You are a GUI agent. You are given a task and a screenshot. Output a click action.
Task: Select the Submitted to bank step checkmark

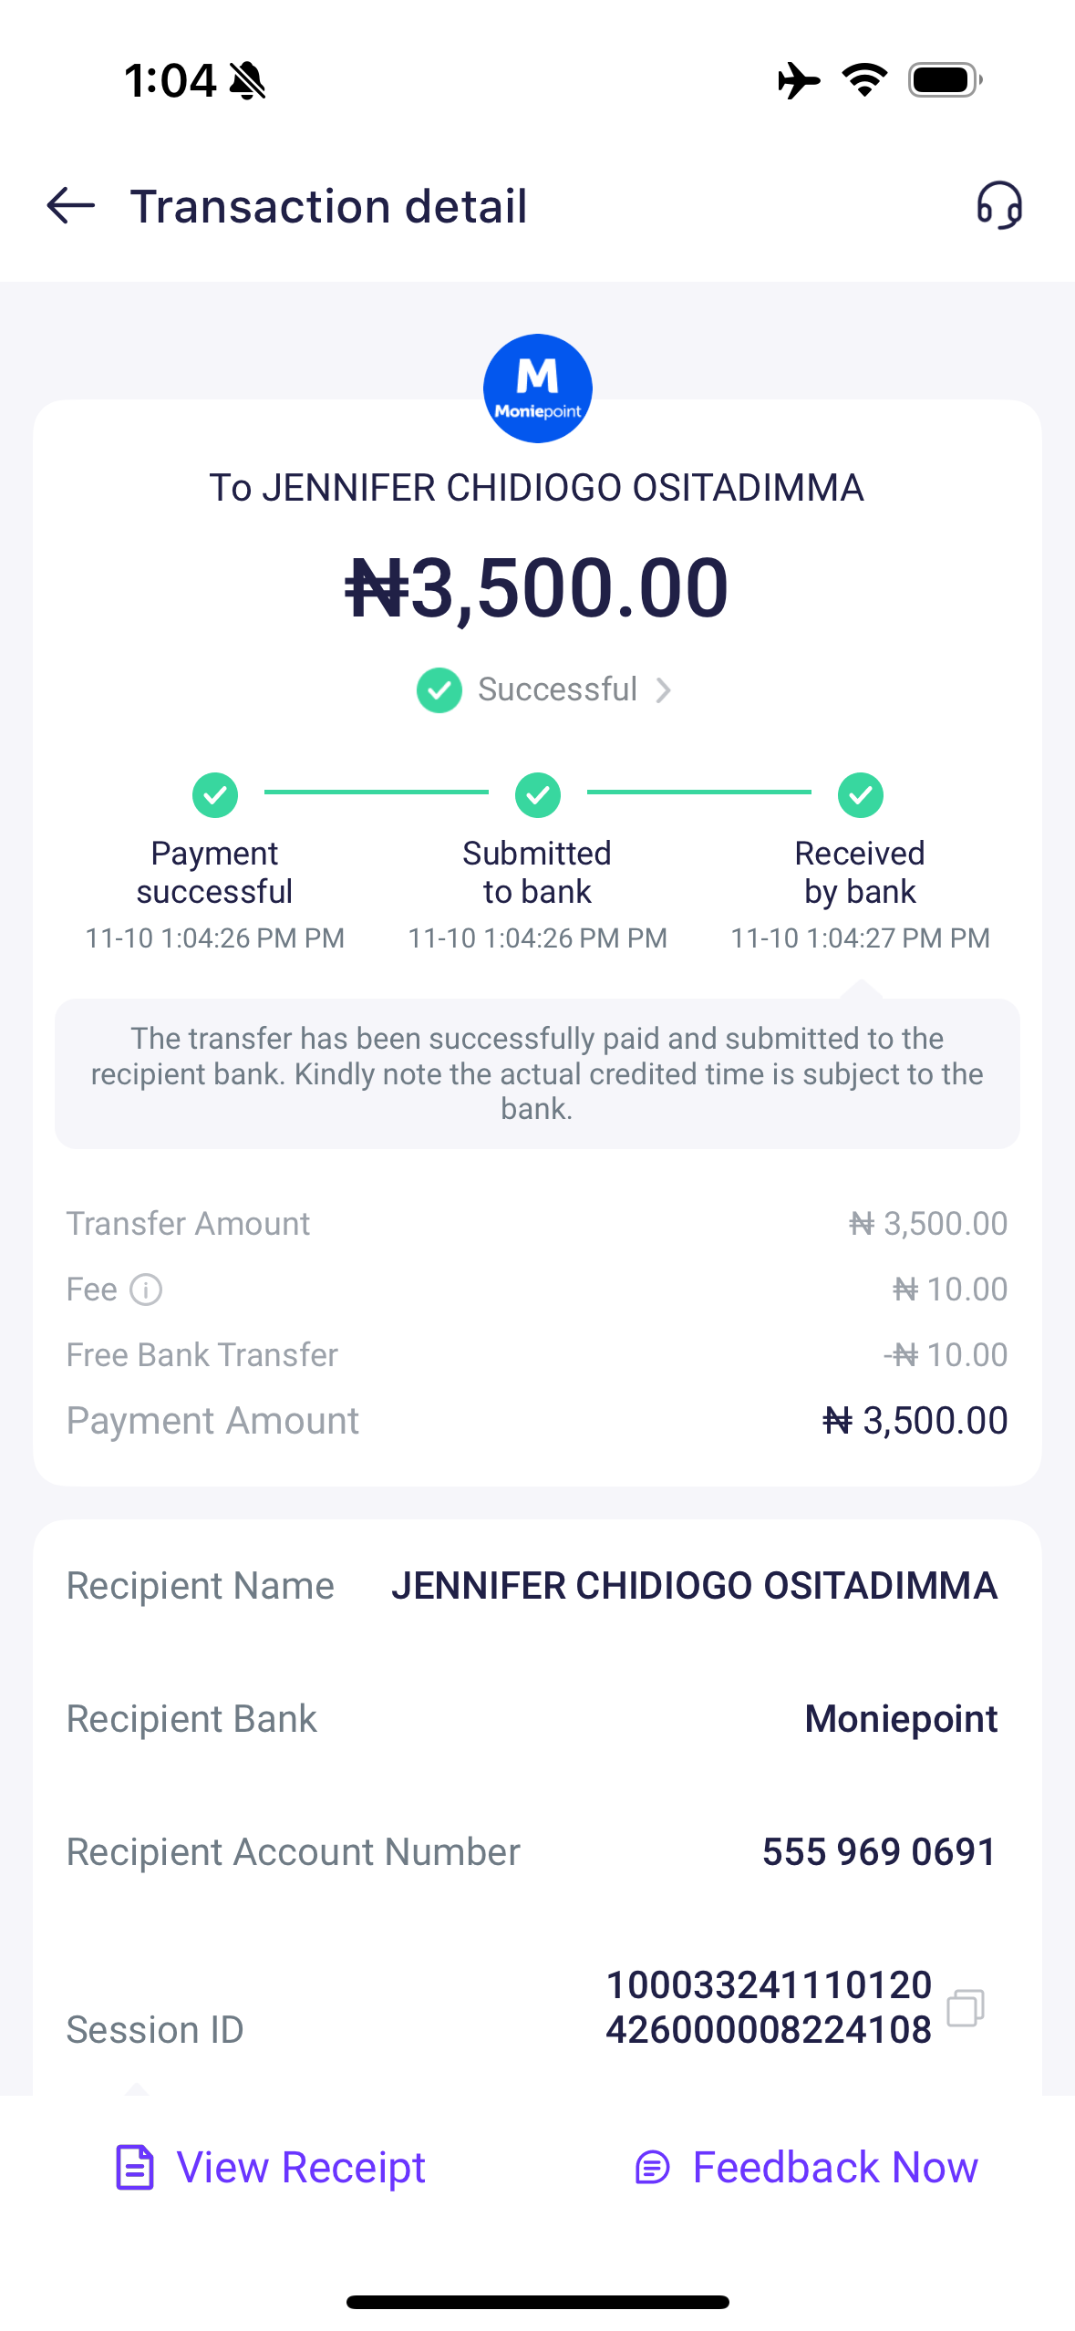[538, 795]
